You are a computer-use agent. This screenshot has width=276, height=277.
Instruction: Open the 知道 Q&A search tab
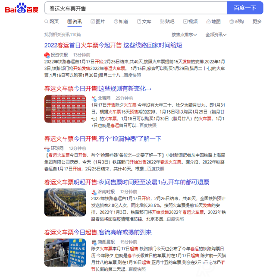(121, 22)
